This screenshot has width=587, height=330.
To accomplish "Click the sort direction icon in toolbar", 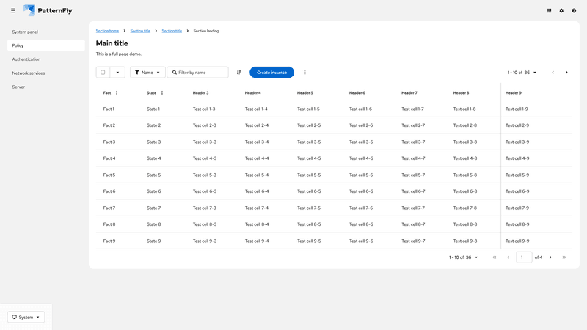I will (239, 72).
